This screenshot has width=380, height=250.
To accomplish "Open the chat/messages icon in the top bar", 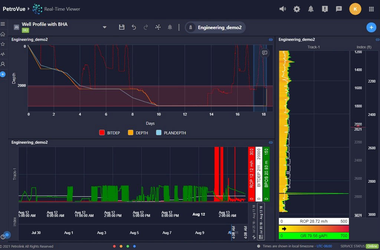I will (x=338, y=9).
